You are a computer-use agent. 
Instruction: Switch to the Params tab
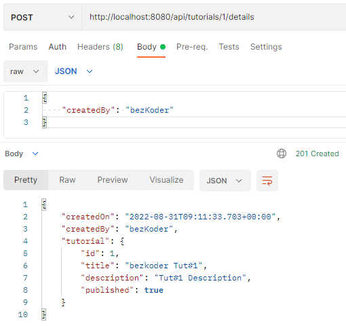[23, 47]
